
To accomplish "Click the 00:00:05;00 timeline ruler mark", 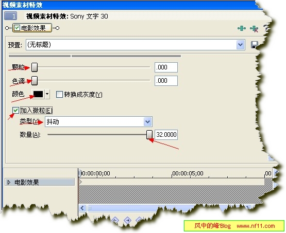I will point(188,173).
